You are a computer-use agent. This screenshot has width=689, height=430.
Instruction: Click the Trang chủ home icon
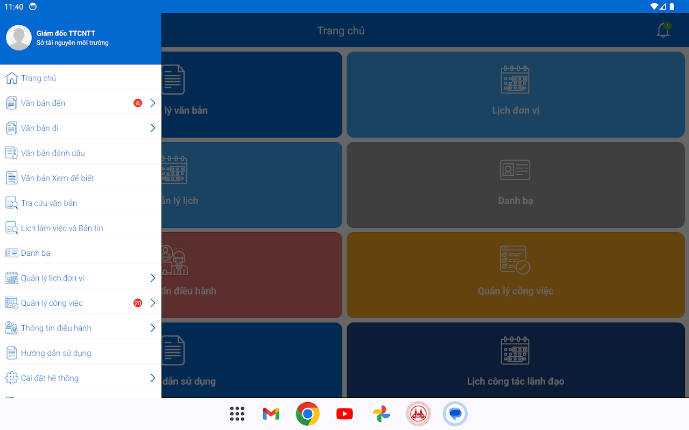coord(12,78)
